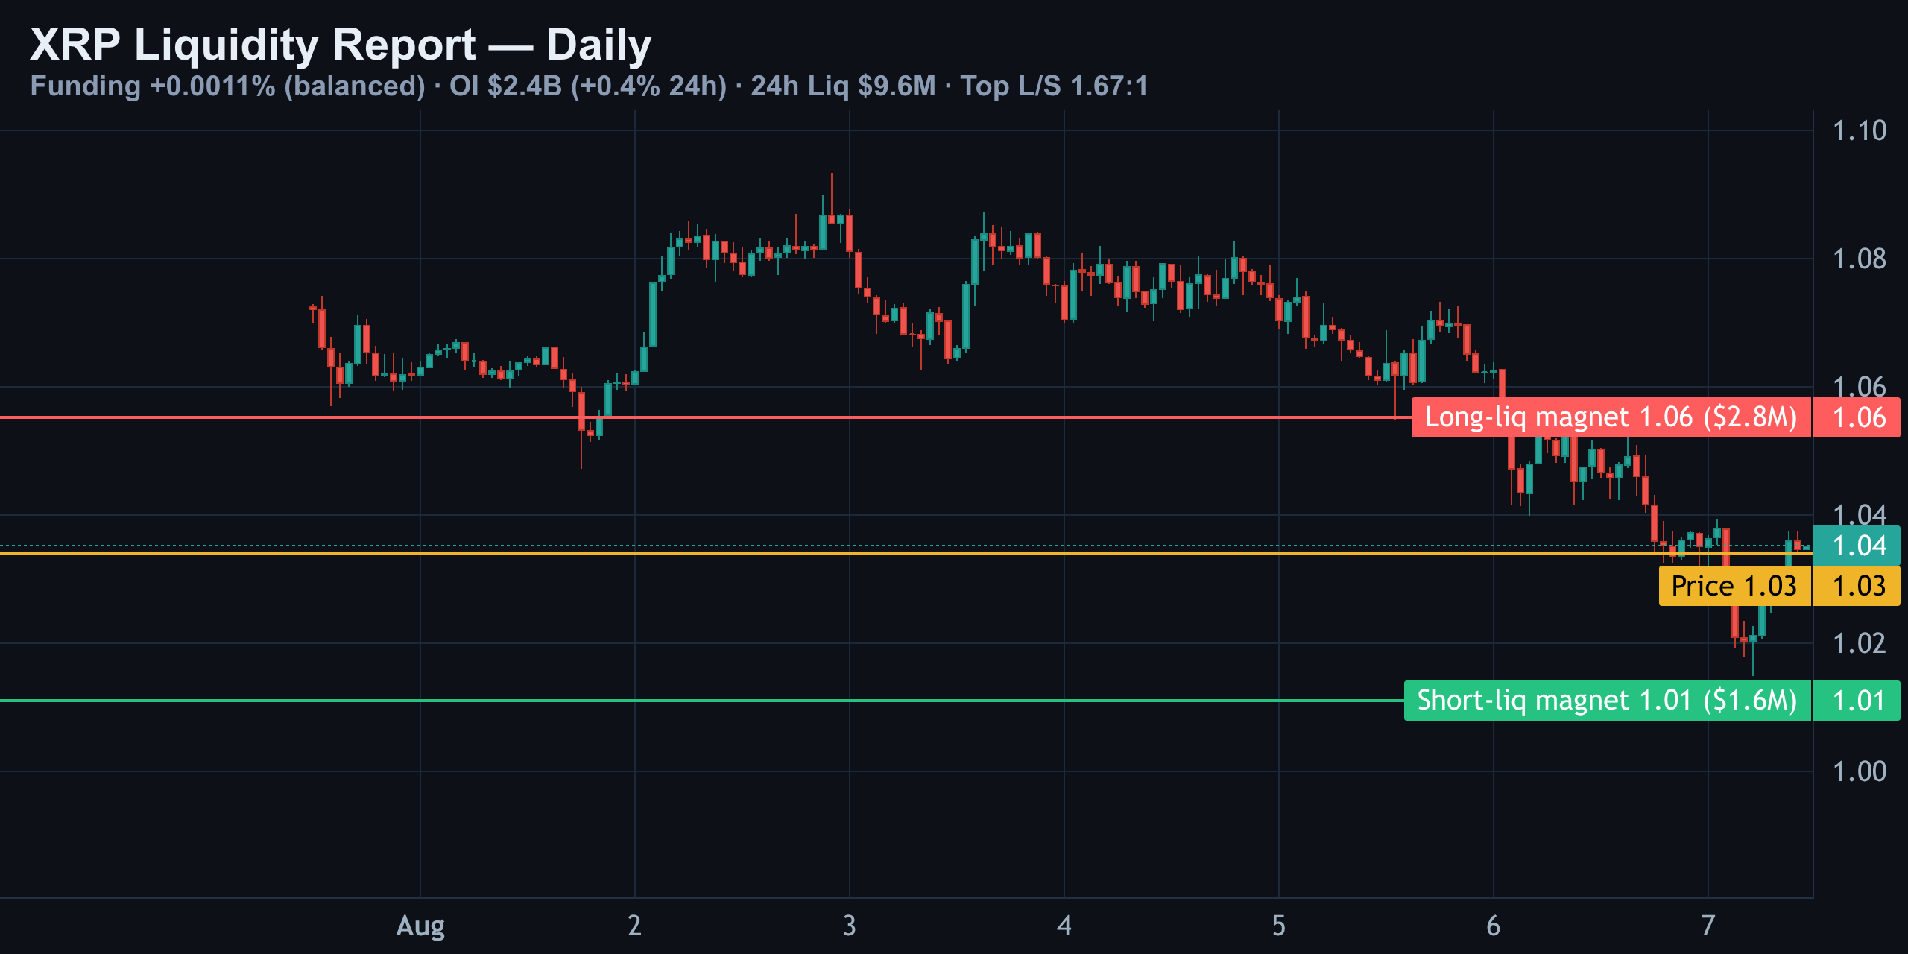This screenshot has height=954, width=1908.
Task: Select the 'Long-liq magnet 1.06 ($2.8M)' label
Action: [x=1611, y=417]
